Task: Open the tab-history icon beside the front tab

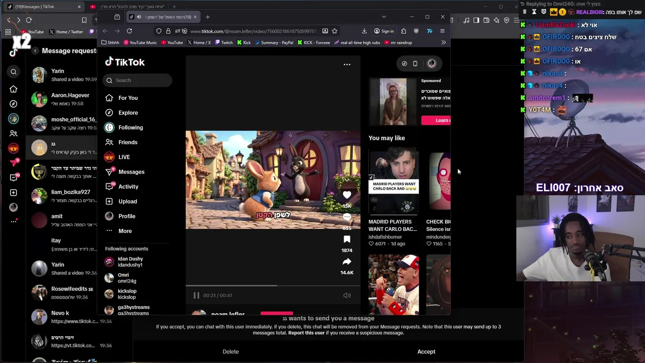Action: click(x=117, y=17)
